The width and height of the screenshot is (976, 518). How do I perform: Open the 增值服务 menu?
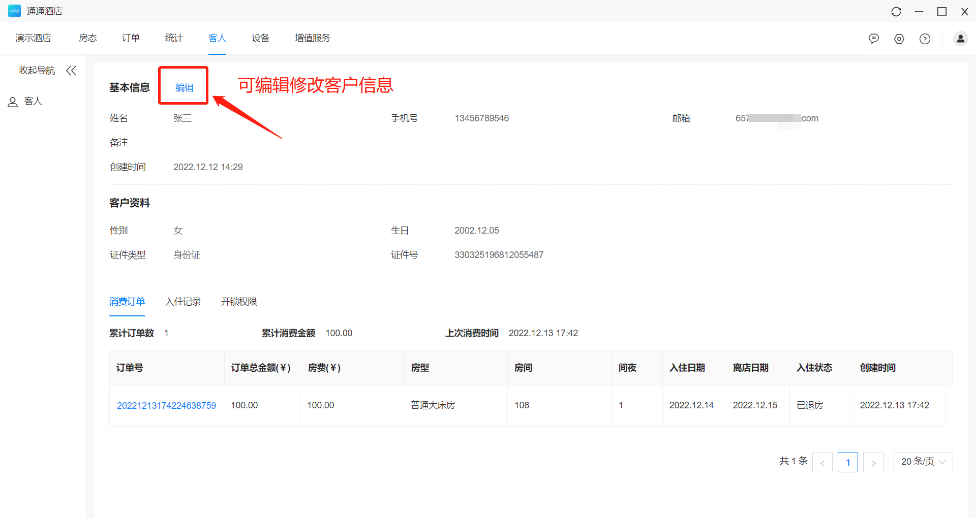tap(312, 38)
